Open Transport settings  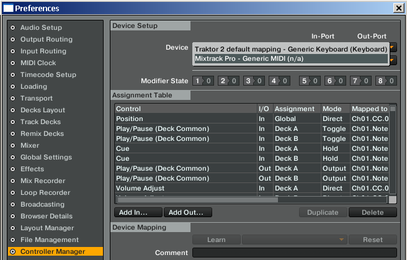point(37,98)
